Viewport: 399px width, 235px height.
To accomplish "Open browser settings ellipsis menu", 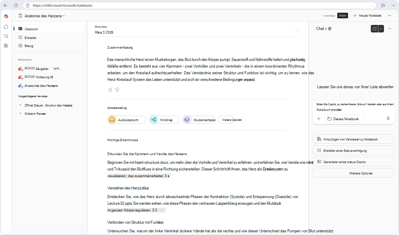I will point(393,5).
